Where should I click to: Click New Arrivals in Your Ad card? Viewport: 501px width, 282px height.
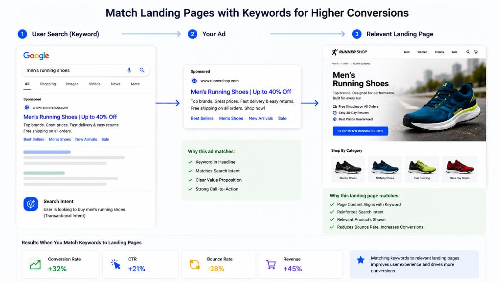[261, 118]
